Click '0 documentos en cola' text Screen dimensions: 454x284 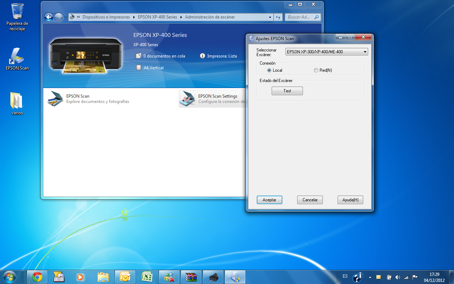click(x=164, y=56)
